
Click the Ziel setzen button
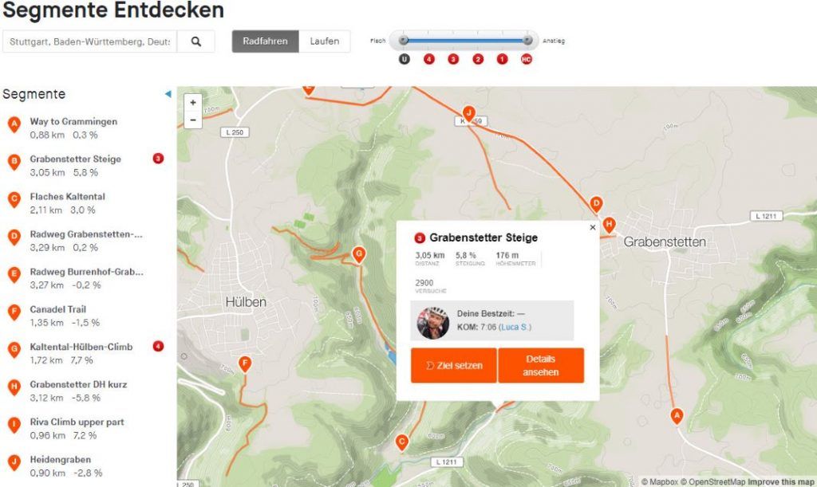click(454, 365)
